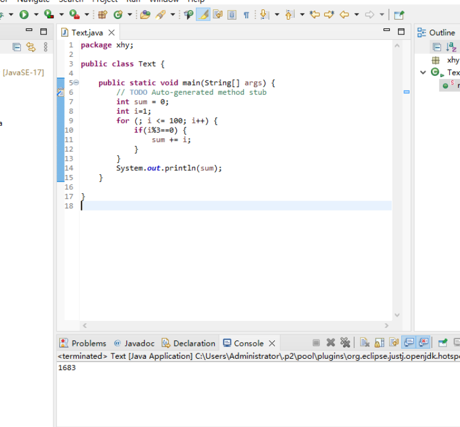Launch Coverage mode from the toolbar
Screen dimensions: 460x427
49,14
